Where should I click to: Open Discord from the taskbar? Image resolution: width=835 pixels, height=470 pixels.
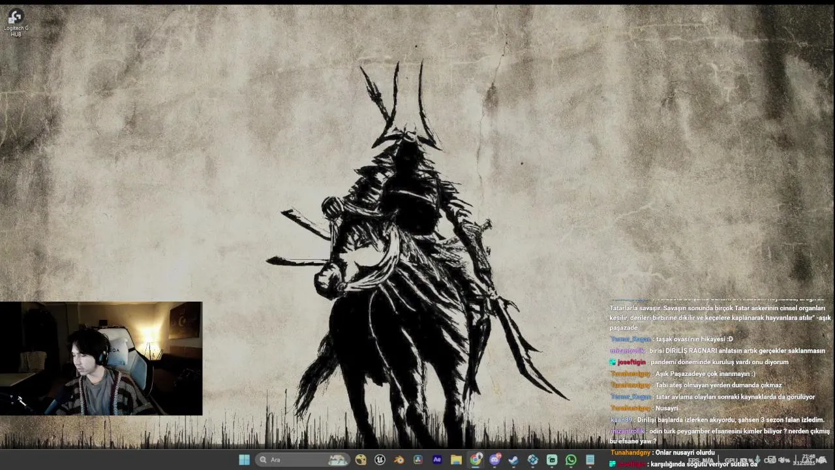pos(494,460)
